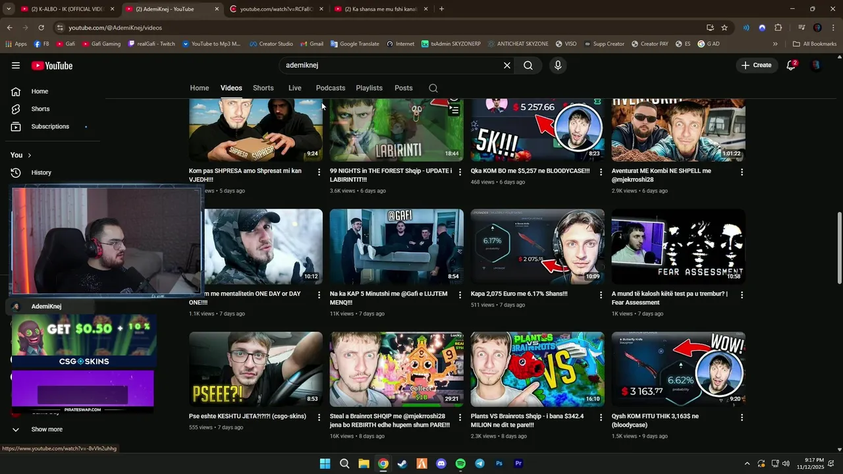Show more bookmarks with chevron
The height and width of the screenshot is (474, 843).
(x=775, y=44)
